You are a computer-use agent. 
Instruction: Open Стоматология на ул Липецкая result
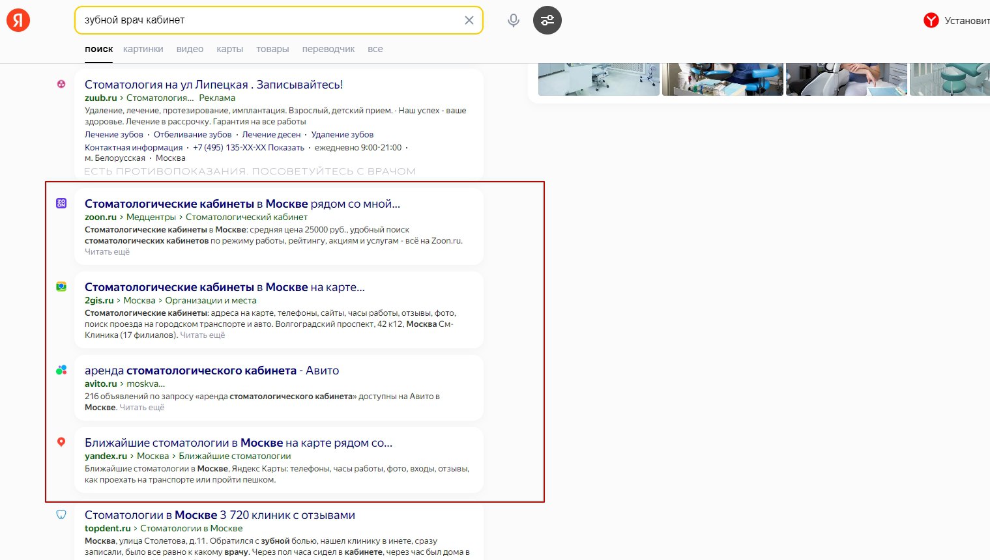(x=214, y=85)
